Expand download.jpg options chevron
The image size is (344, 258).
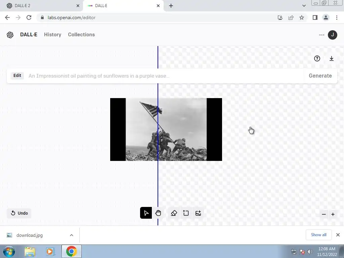tap(72, 235)
